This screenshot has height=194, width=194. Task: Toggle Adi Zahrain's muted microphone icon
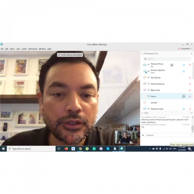(x=190, y=78)
